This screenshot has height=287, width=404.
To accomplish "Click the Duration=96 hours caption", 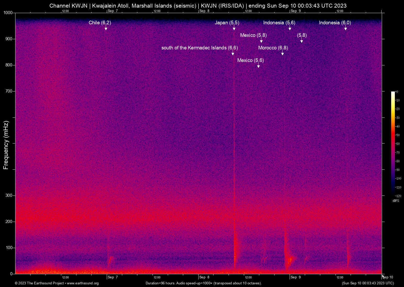I will (x=204, y=283).
